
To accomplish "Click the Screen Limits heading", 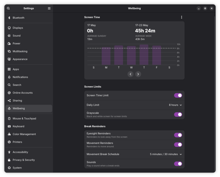I will point(93,87).
